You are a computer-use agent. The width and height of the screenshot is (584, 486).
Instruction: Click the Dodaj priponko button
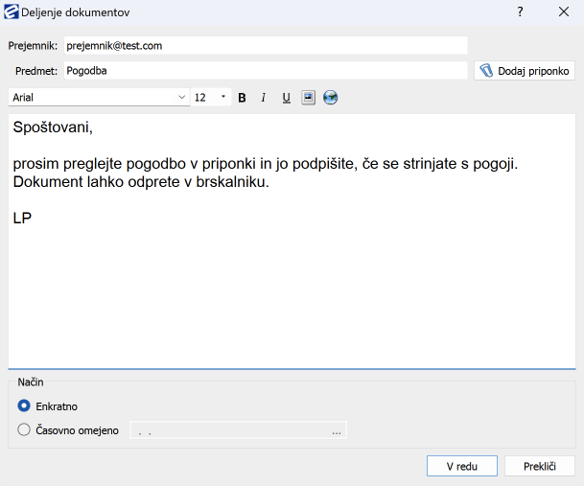(x=525, y=71)
